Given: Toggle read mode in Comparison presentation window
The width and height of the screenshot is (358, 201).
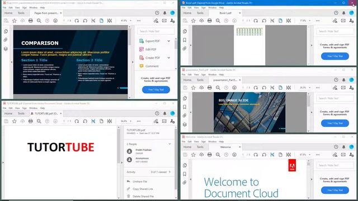Looking at the screenshot, I should [110, 21].
